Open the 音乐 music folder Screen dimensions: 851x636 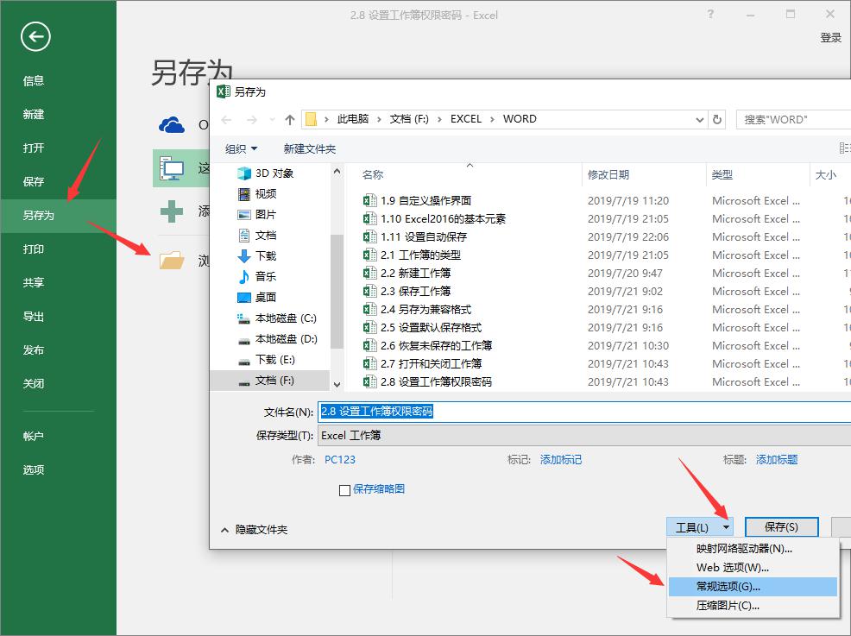point(265,276)
